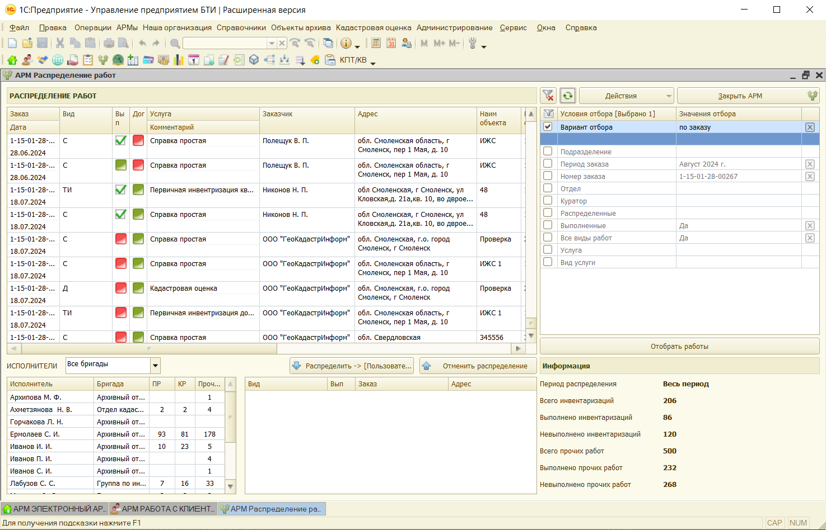Click the Отменить распределение button
This screenshot has width=826, height=530.
(x=478, y=366)
